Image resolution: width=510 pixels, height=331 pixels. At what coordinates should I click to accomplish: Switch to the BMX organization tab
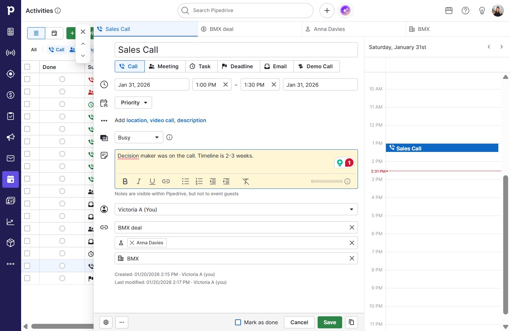click(458, 29)
